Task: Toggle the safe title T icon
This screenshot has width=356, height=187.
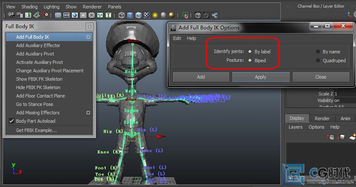Action: [108, 15]
